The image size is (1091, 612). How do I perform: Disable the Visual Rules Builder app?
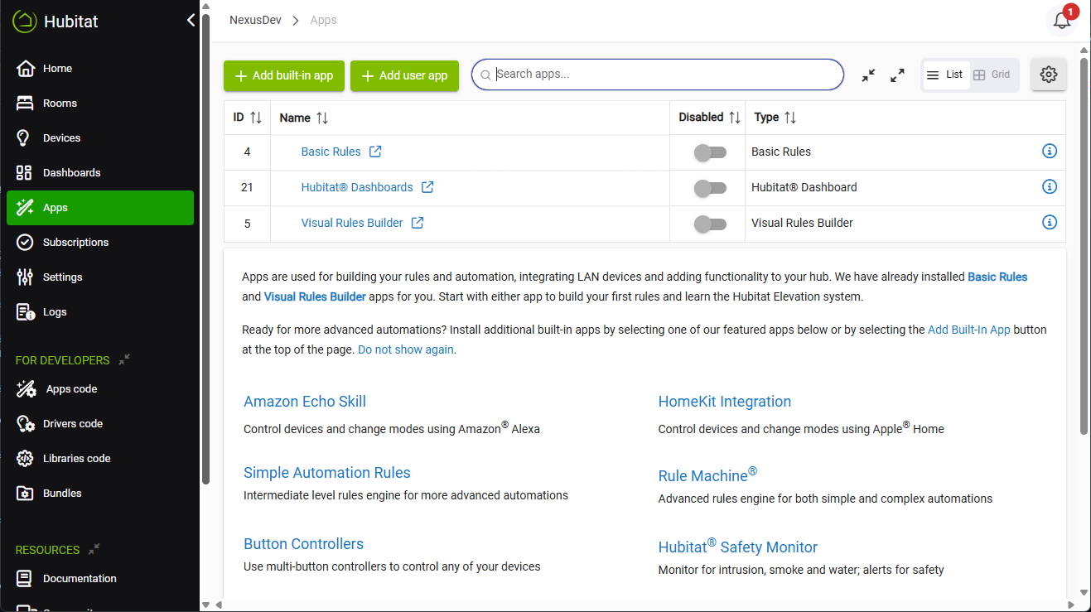pos(710,224)
